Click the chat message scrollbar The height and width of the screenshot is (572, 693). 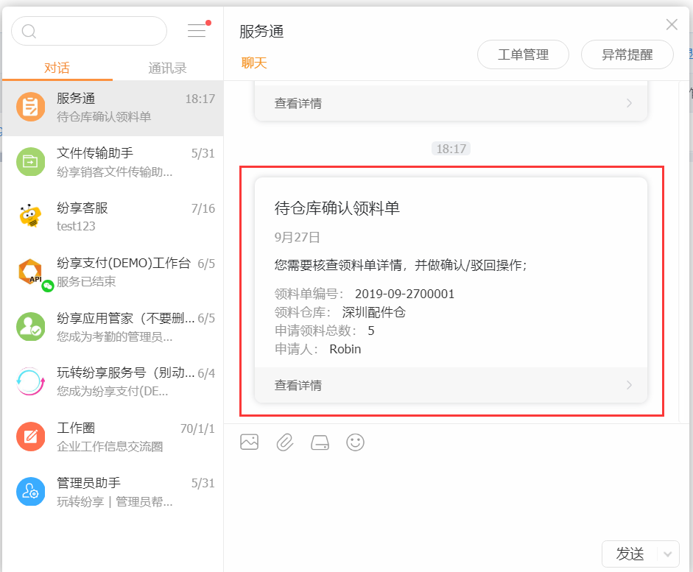[683, 252]
